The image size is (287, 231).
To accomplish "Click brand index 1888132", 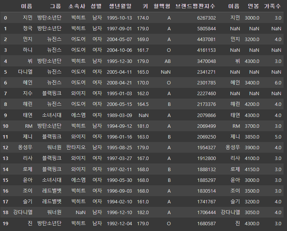I will (206, 170).
